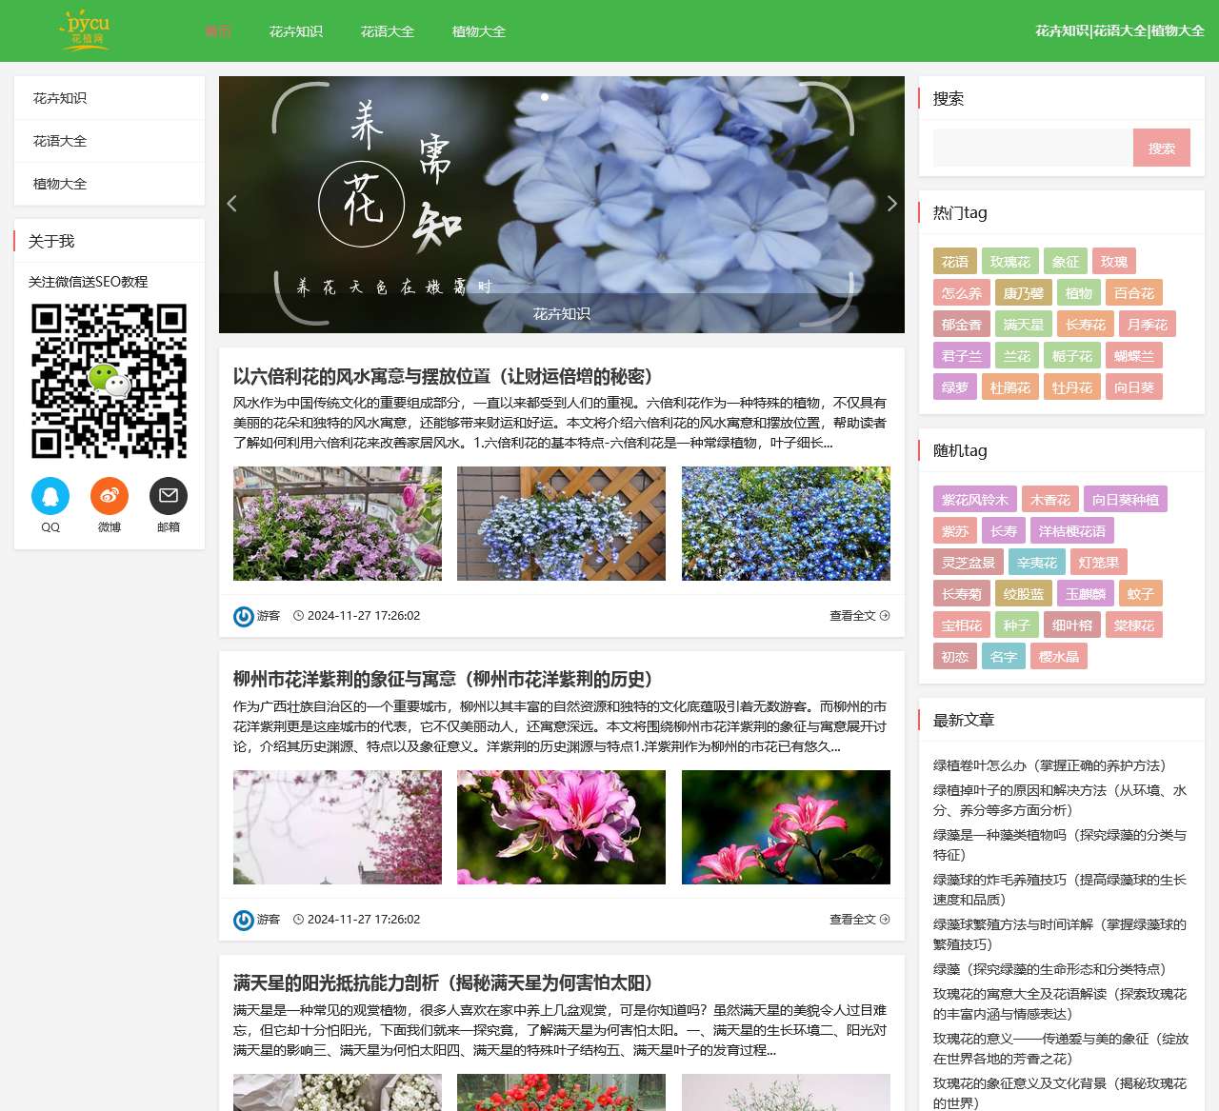Click 查看全文 for 洋紫荆 article
The image size is (1219, 1111).
tap(859, 920)
